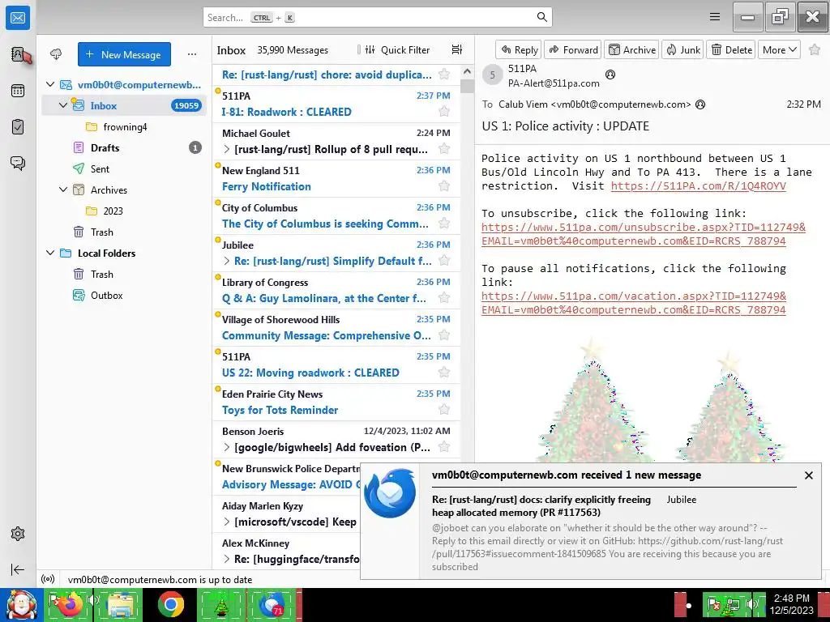Screen dimensions: 830x622
Task: Expand the Rollup of 8 pull requests thread
Action: point(227,149)
